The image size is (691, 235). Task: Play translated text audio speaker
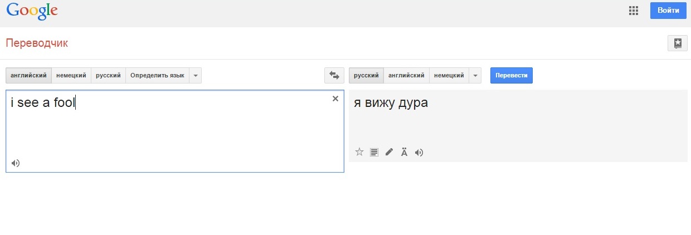tap(419, 152)
